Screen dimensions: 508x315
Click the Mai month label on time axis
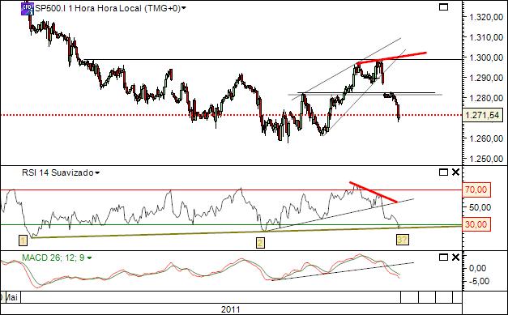12,297
